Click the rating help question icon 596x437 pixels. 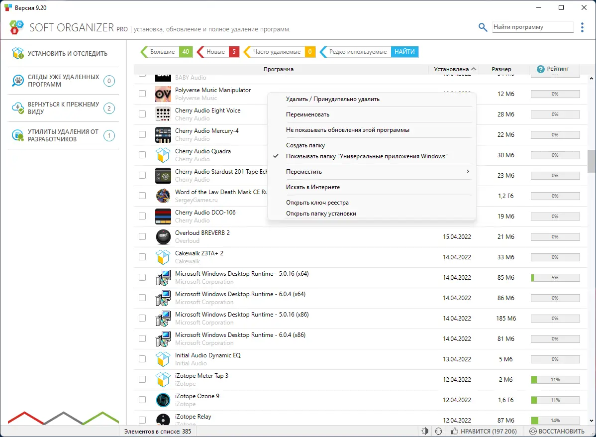pos(540,69)
